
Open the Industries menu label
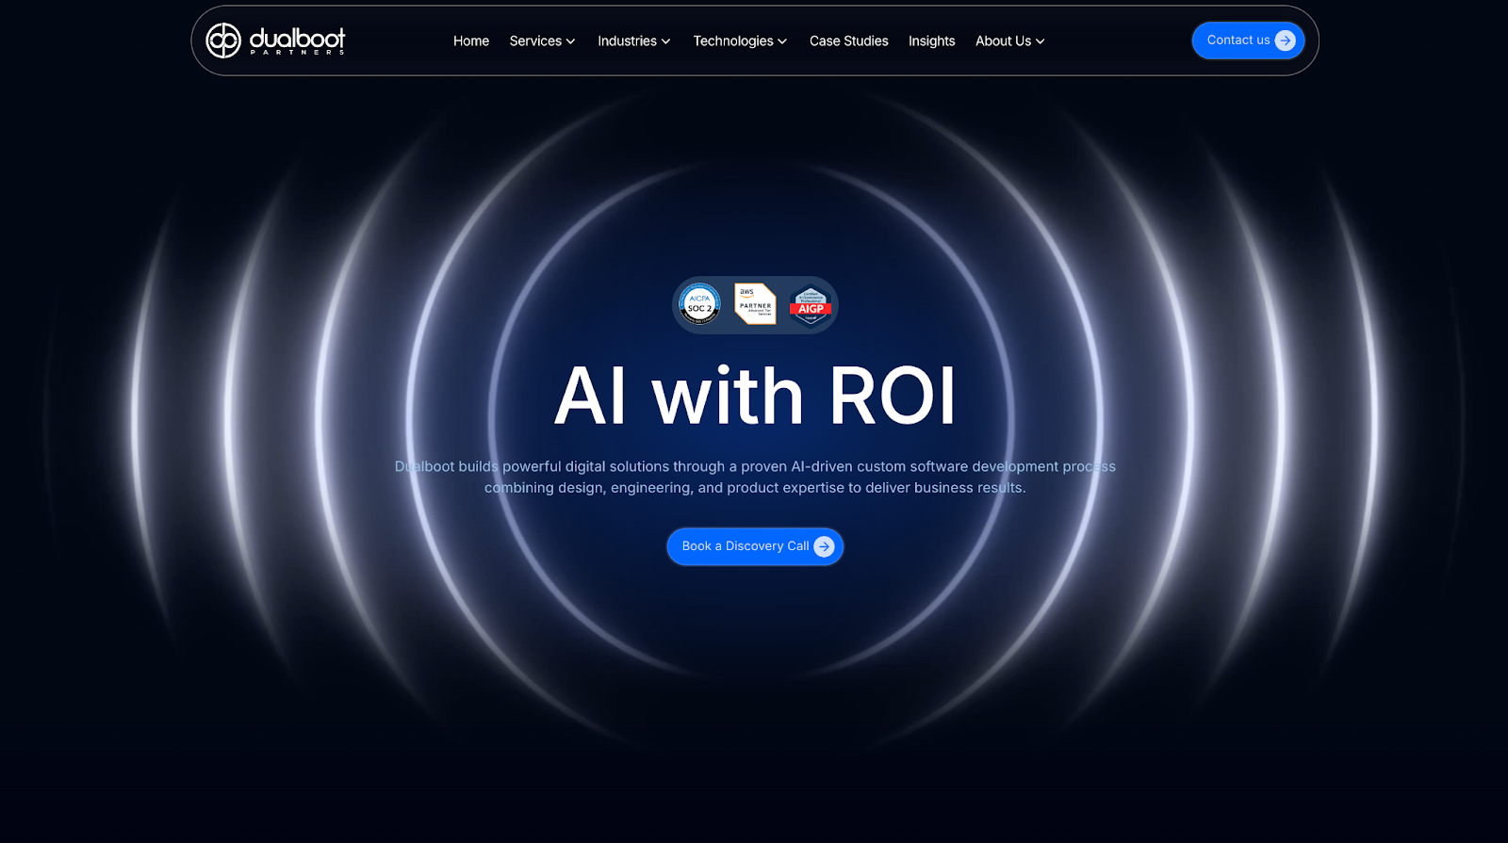click(x=627, y=41)
